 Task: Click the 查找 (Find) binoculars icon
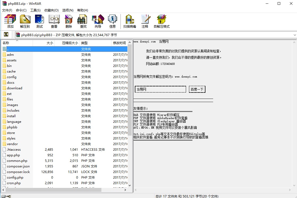pyautogui.click(x=82, y=21)
